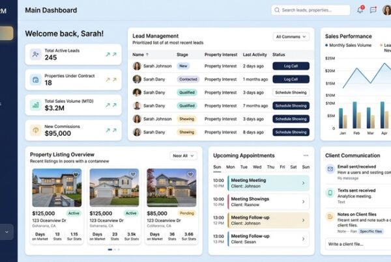Screen dimensions: 391x262
Task: Click Sarah Dany avatar in Contacted row
Action: (x=137, y=79)
